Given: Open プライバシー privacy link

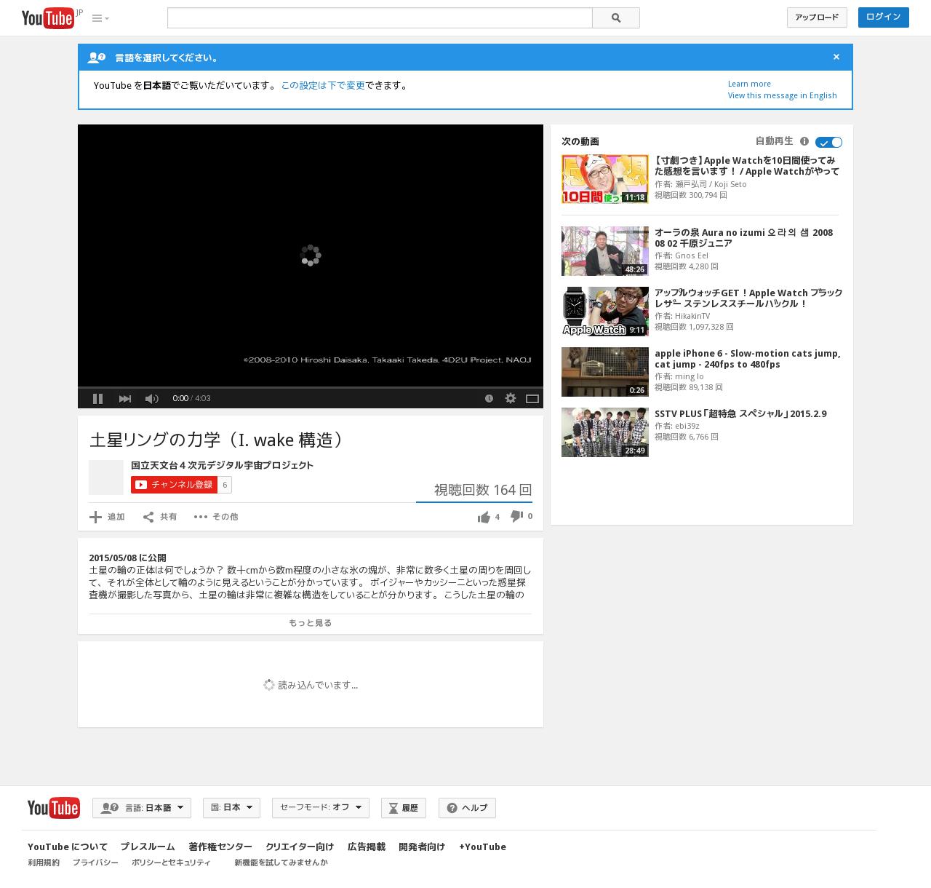Looking at the screenshot, I should tap(95, 863).
